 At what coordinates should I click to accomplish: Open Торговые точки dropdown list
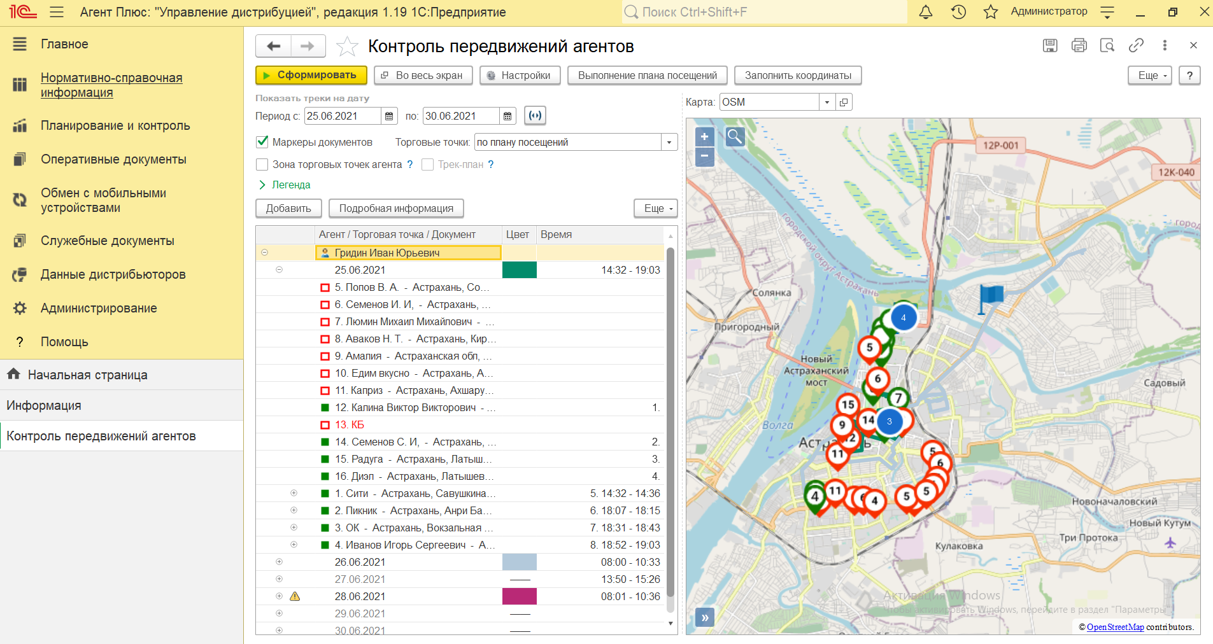click(669, 142)
